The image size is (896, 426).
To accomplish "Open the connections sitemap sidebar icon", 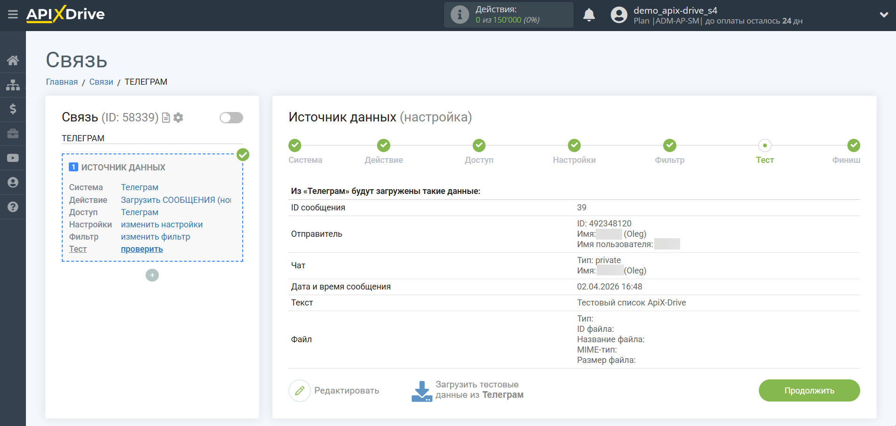I will (13, 85).
